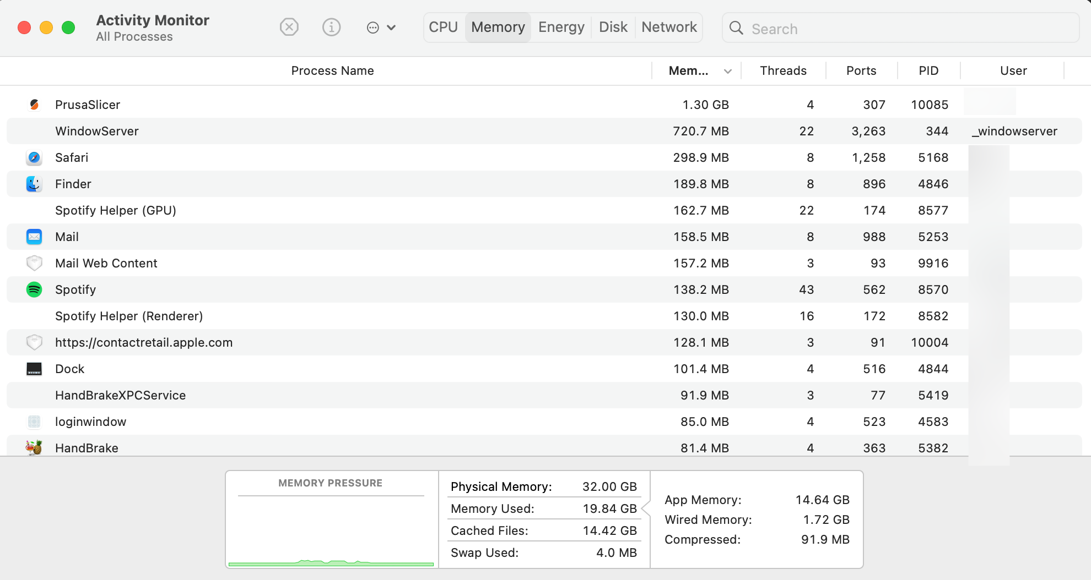This screenshot has width=1091, height=580.
Task: Click the Compressed 91.9 MB value
Action: tap(825, 539)
